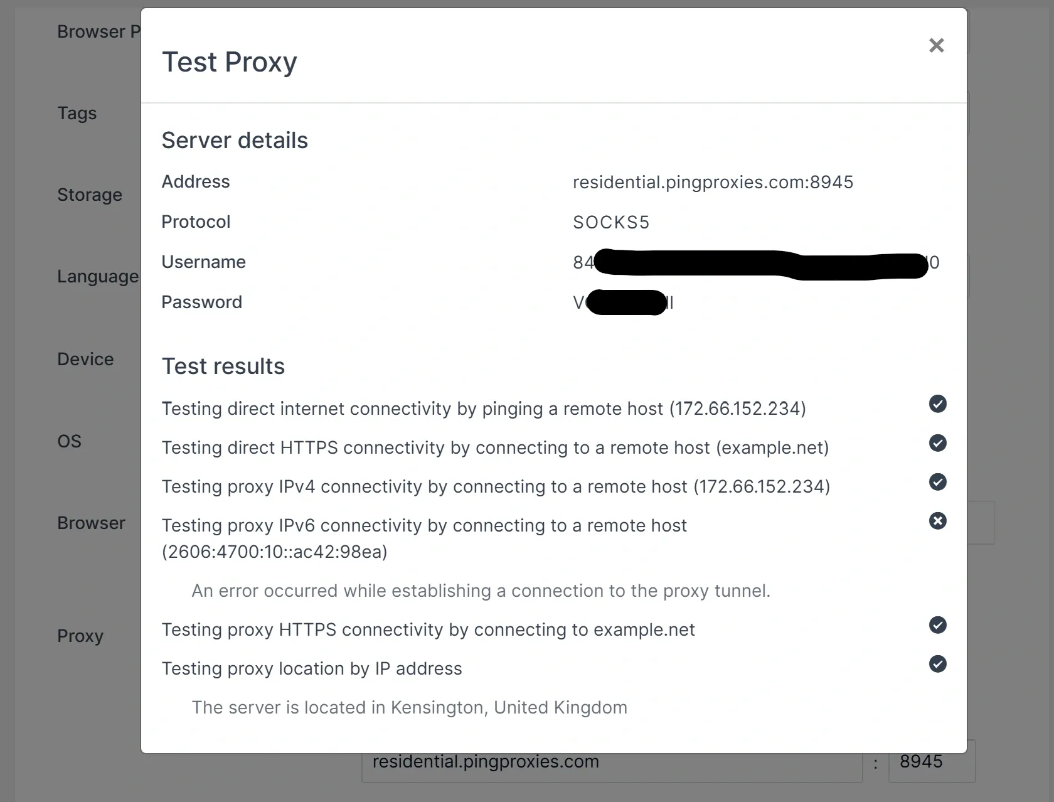
Task: Select the Proxy section in the sidebar
Action: [80, 636]
